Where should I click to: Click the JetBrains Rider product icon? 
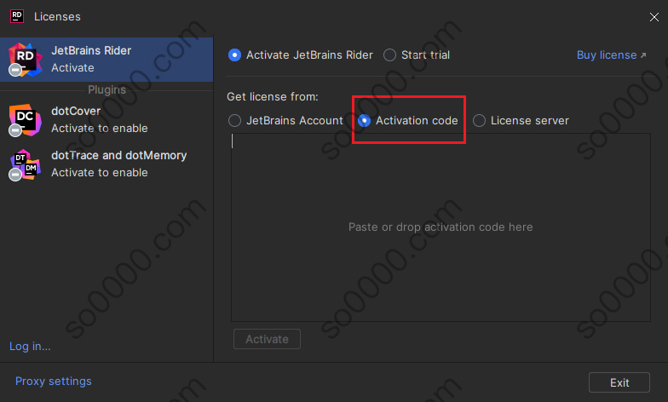point(25,60)
